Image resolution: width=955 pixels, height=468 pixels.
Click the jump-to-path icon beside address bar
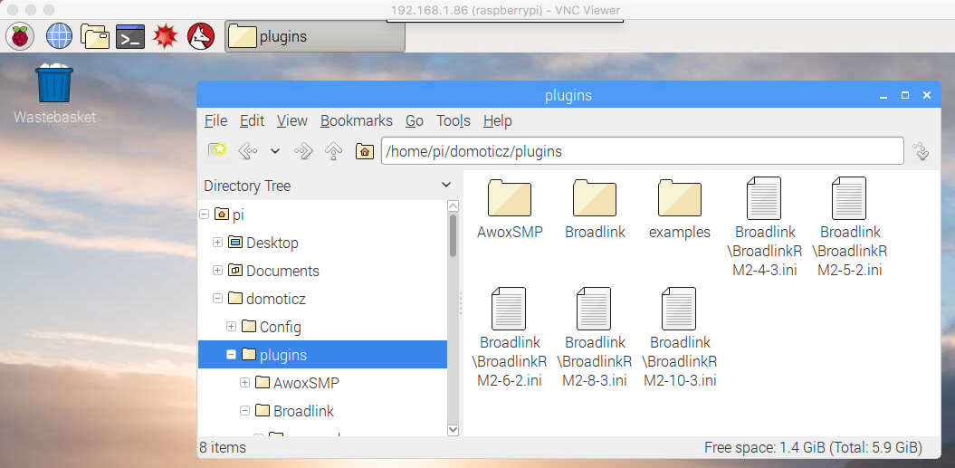point(921,152)
